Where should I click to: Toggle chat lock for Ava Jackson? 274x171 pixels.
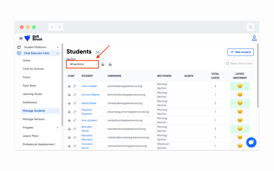coord(70,121)
